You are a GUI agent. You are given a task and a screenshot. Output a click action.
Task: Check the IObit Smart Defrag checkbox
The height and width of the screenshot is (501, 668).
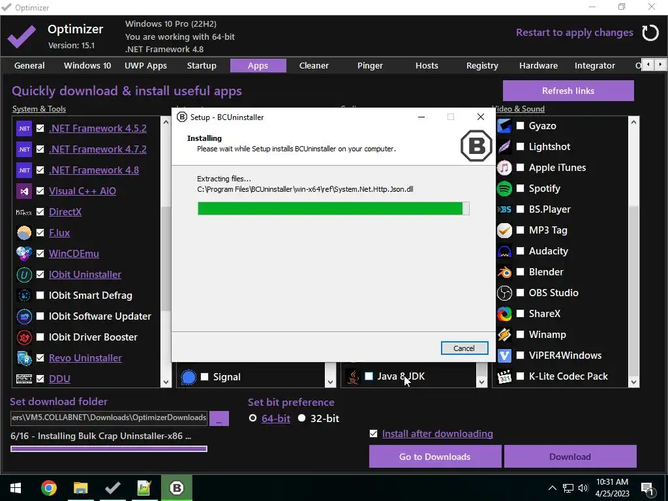tap(40, 296)
